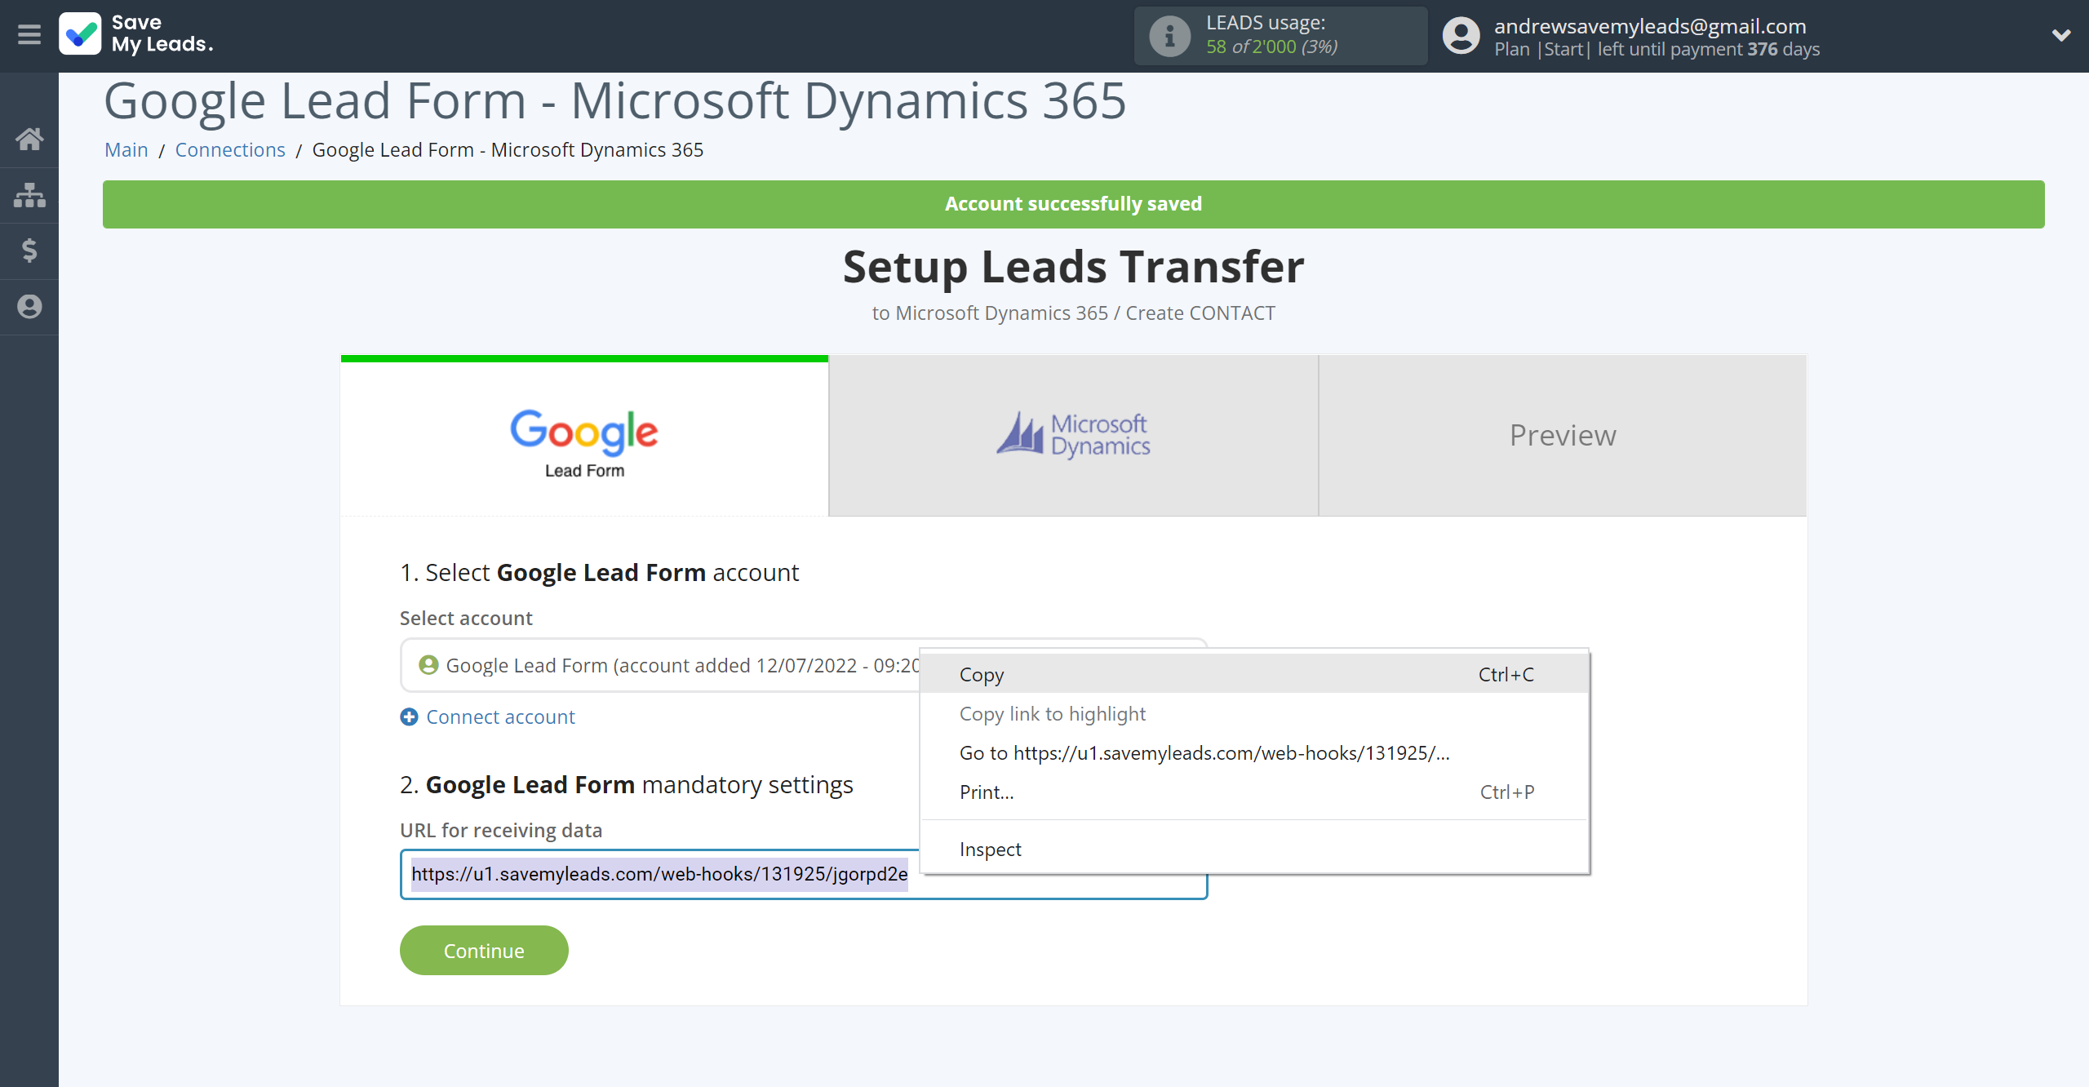The height and width of the screenshot is (1087, 2089).
Task: Switch to the Google Lead Form tab
Action: (584, 436)
